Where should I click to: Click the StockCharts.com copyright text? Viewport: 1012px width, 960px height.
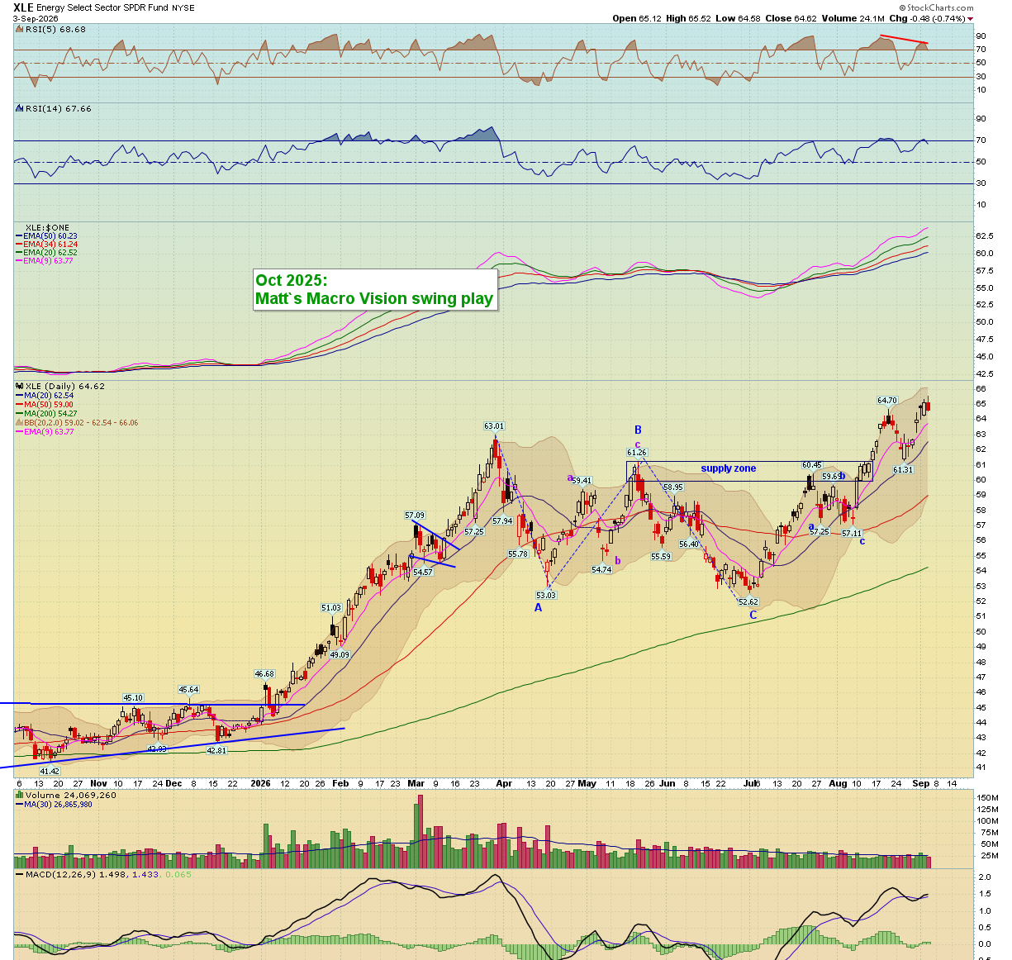[x=937, y=7]
